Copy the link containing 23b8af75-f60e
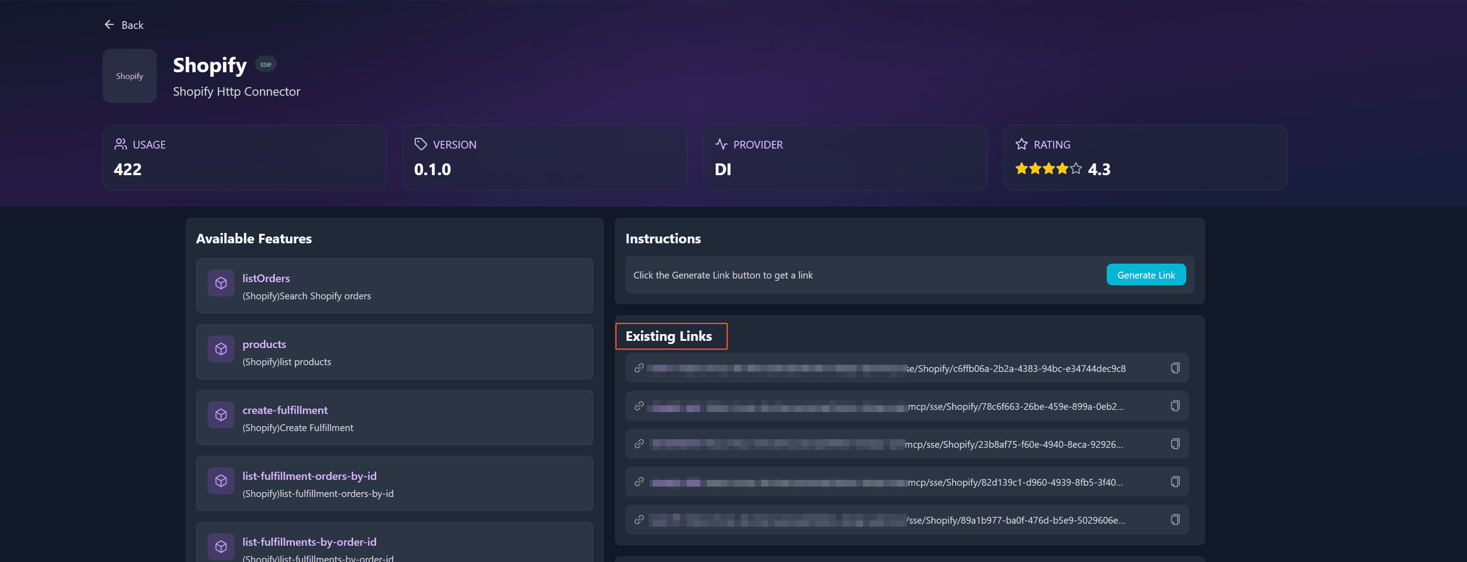1467x562 pixels. pos(1175,444)
